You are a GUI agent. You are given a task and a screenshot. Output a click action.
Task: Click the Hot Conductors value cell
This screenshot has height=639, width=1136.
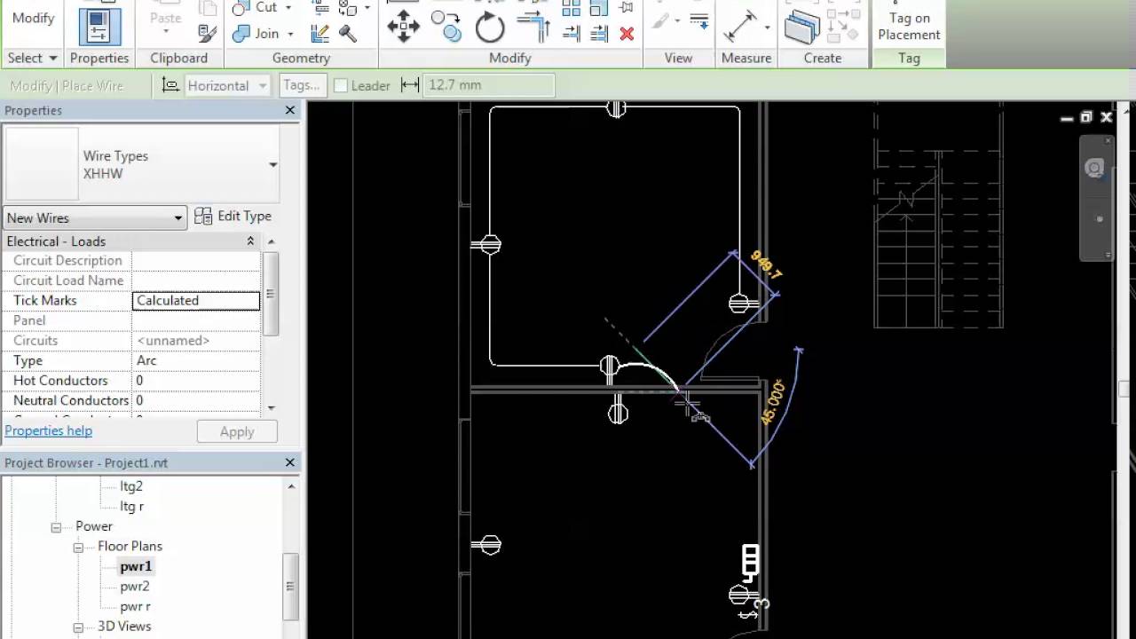196,381
